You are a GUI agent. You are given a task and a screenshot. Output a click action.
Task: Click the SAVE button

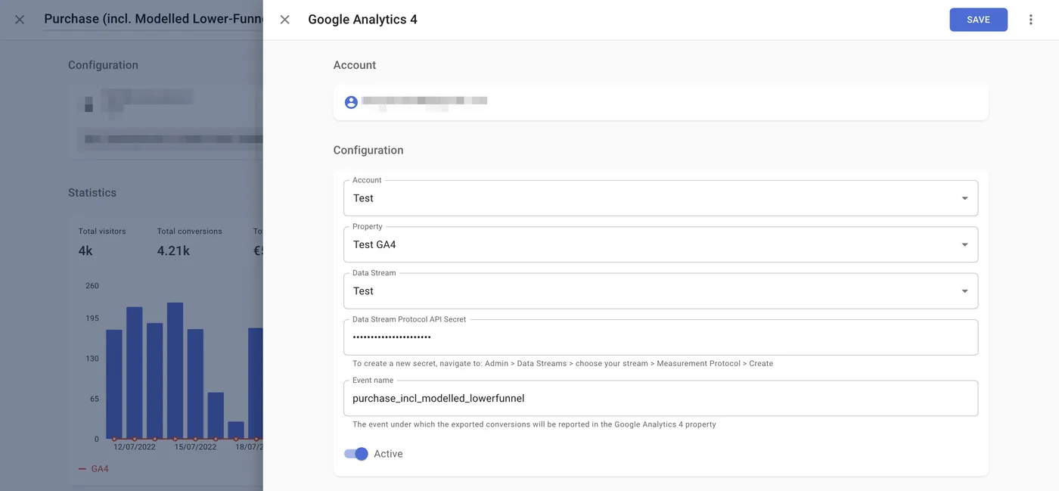(x=978, y=17)
